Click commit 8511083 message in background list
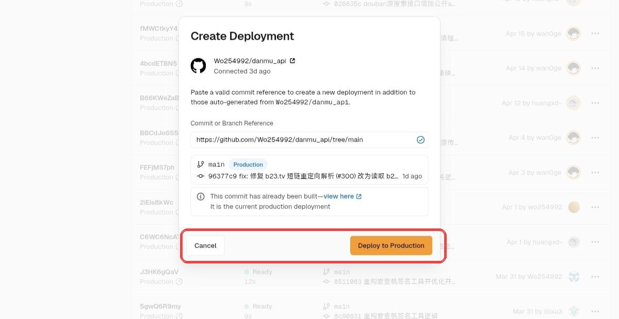The width and height of the screenshot is (619, 319). tap(395, 281)
